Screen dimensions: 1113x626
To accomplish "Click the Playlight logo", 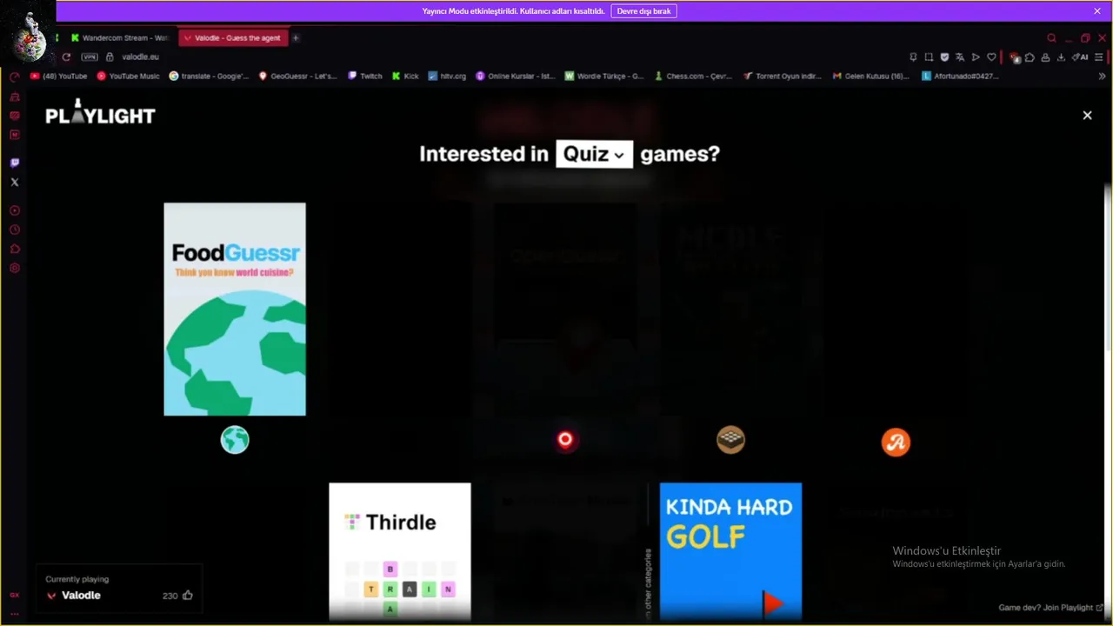I will click(x=101, y=112).
